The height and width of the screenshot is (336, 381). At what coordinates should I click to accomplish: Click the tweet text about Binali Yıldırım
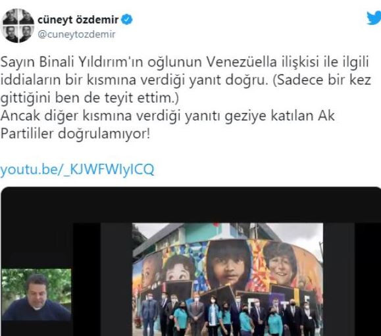tap(186, 98)
